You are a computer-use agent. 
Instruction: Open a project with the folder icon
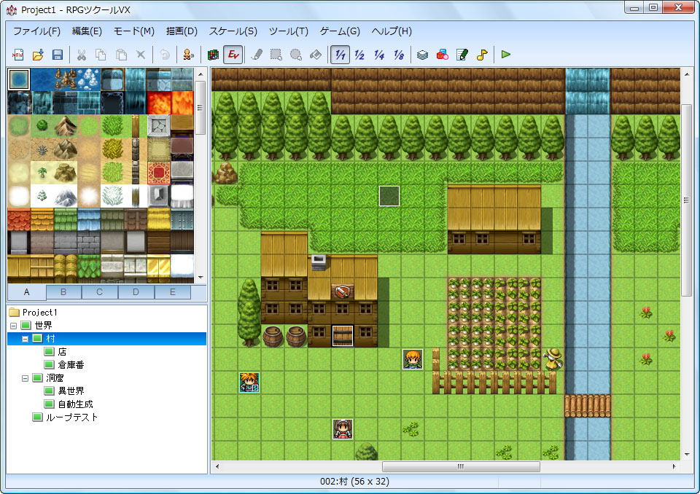38,54
